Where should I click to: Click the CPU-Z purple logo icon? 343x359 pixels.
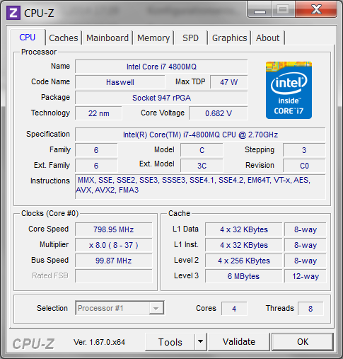(13, 13)
